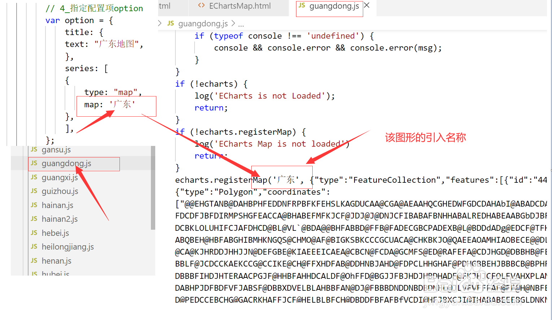Screen dimensions: 552x320
Task: Click the typeof console condition line
Action: pos(284,36)
